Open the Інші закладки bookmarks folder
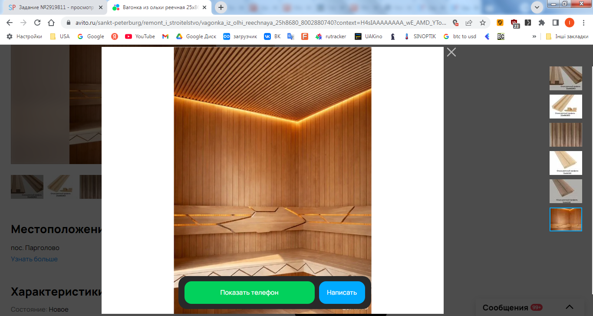The image size is (593, 316). pos(567,36)
